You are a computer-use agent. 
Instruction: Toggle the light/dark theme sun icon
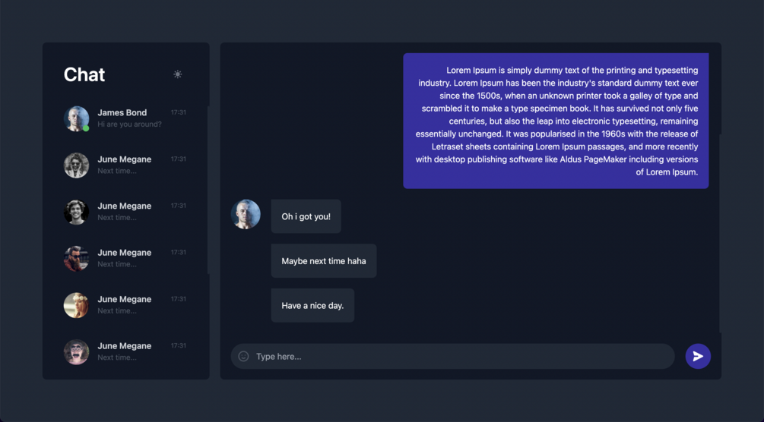(177, 74)
